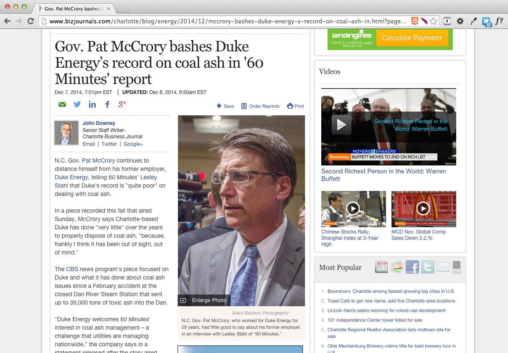Click the photo gallery icon near Most Popular
Viewport: 508px width, 353px height.
pos(396,267)
